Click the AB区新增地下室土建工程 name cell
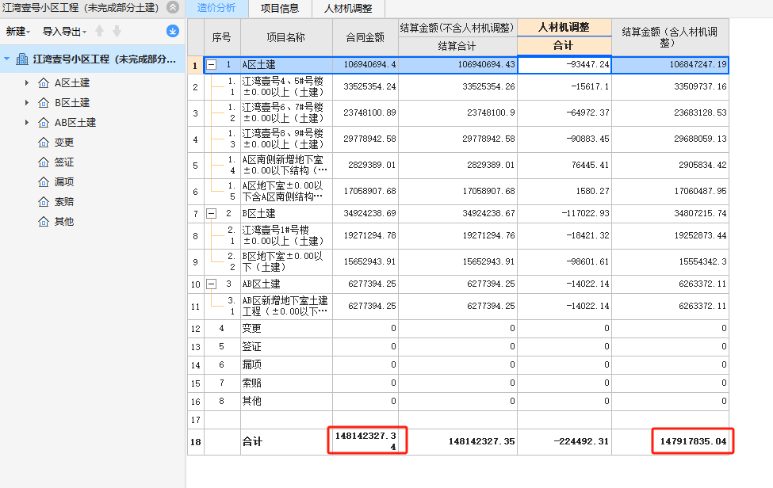The width and height of the screenshot is (773, 488). click(286, 307)
